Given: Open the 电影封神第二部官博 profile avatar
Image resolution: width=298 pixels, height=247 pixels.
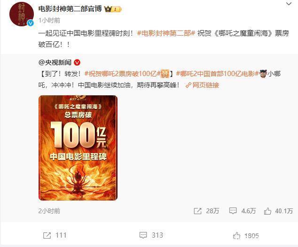Looking at the screenshot, I should click(x=22, y=15).
